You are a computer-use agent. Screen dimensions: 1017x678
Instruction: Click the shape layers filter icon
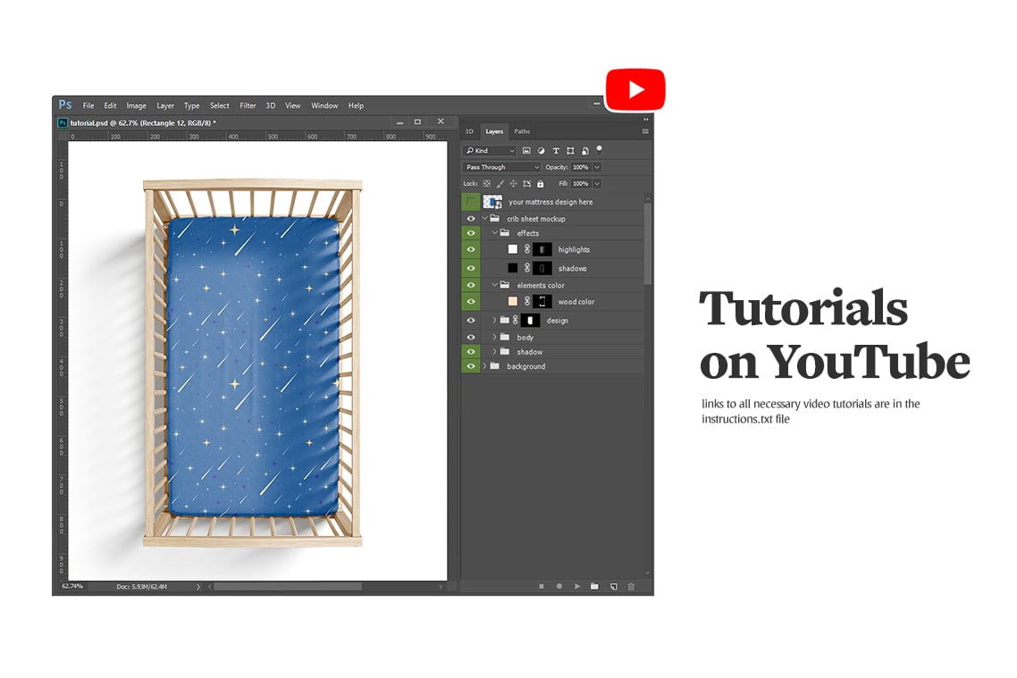click(570, 150)
